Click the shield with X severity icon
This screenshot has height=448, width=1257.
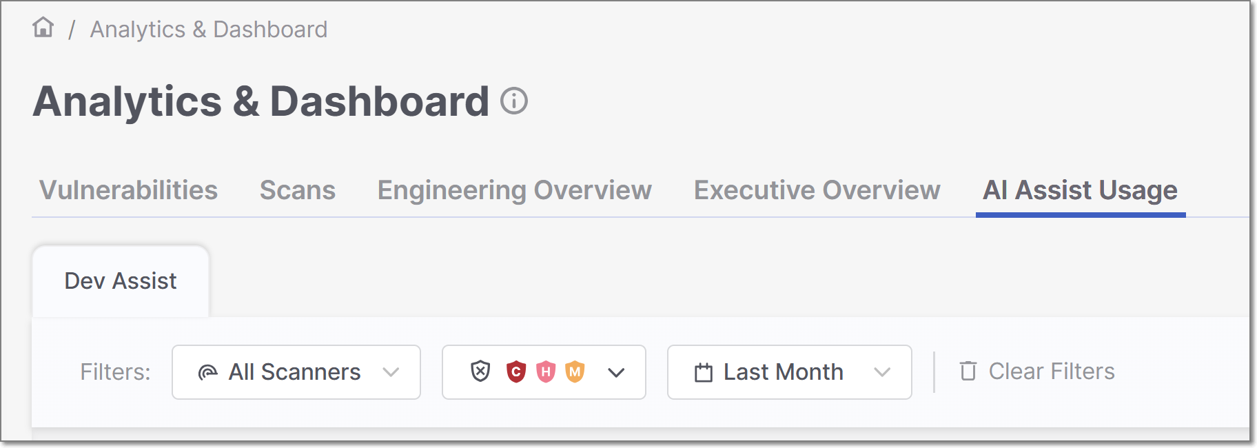(x=480, y=371)
